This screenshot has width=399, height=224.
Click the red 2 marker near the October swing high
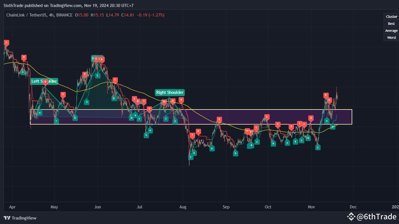pos(267,117)
